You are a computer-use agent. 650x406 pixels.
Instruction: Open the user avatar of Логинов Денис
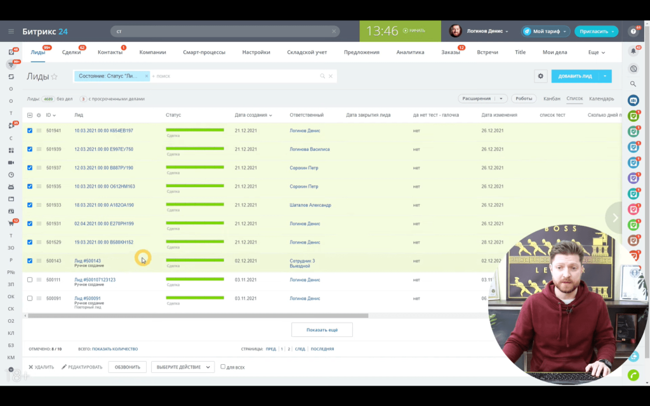coord(455,31)
